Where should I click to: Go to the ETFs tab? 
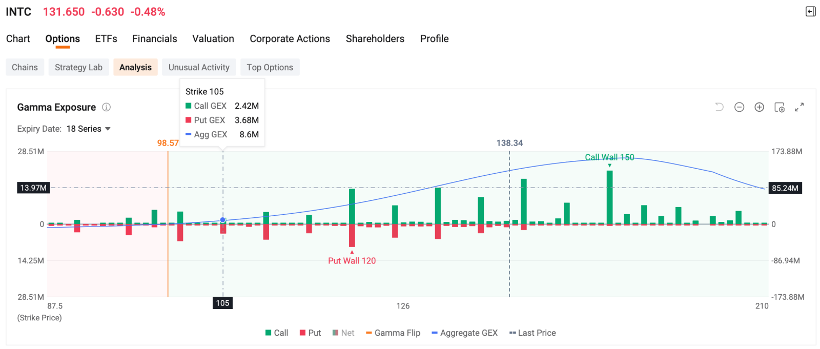point(106,39)
